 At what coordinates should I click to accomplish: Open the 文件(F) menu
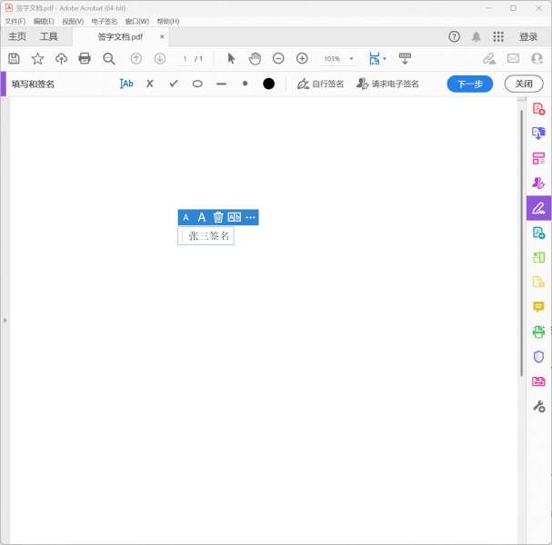click(x=15, y=21)
